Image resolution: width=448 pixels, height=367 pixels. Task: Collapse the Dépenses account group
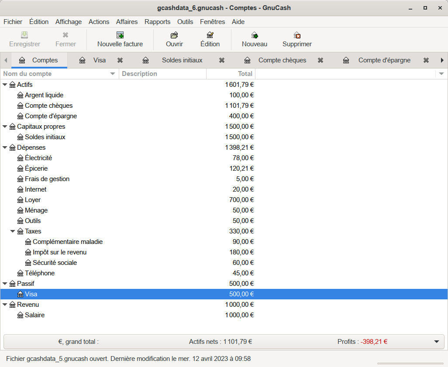pyautogui.click(x=5, y=147)
